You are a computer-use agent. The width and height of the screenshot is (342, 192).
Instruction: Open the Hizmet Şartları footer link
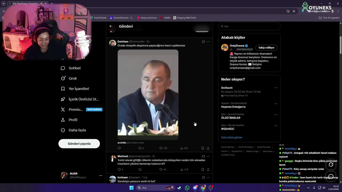tap(228, 147)
